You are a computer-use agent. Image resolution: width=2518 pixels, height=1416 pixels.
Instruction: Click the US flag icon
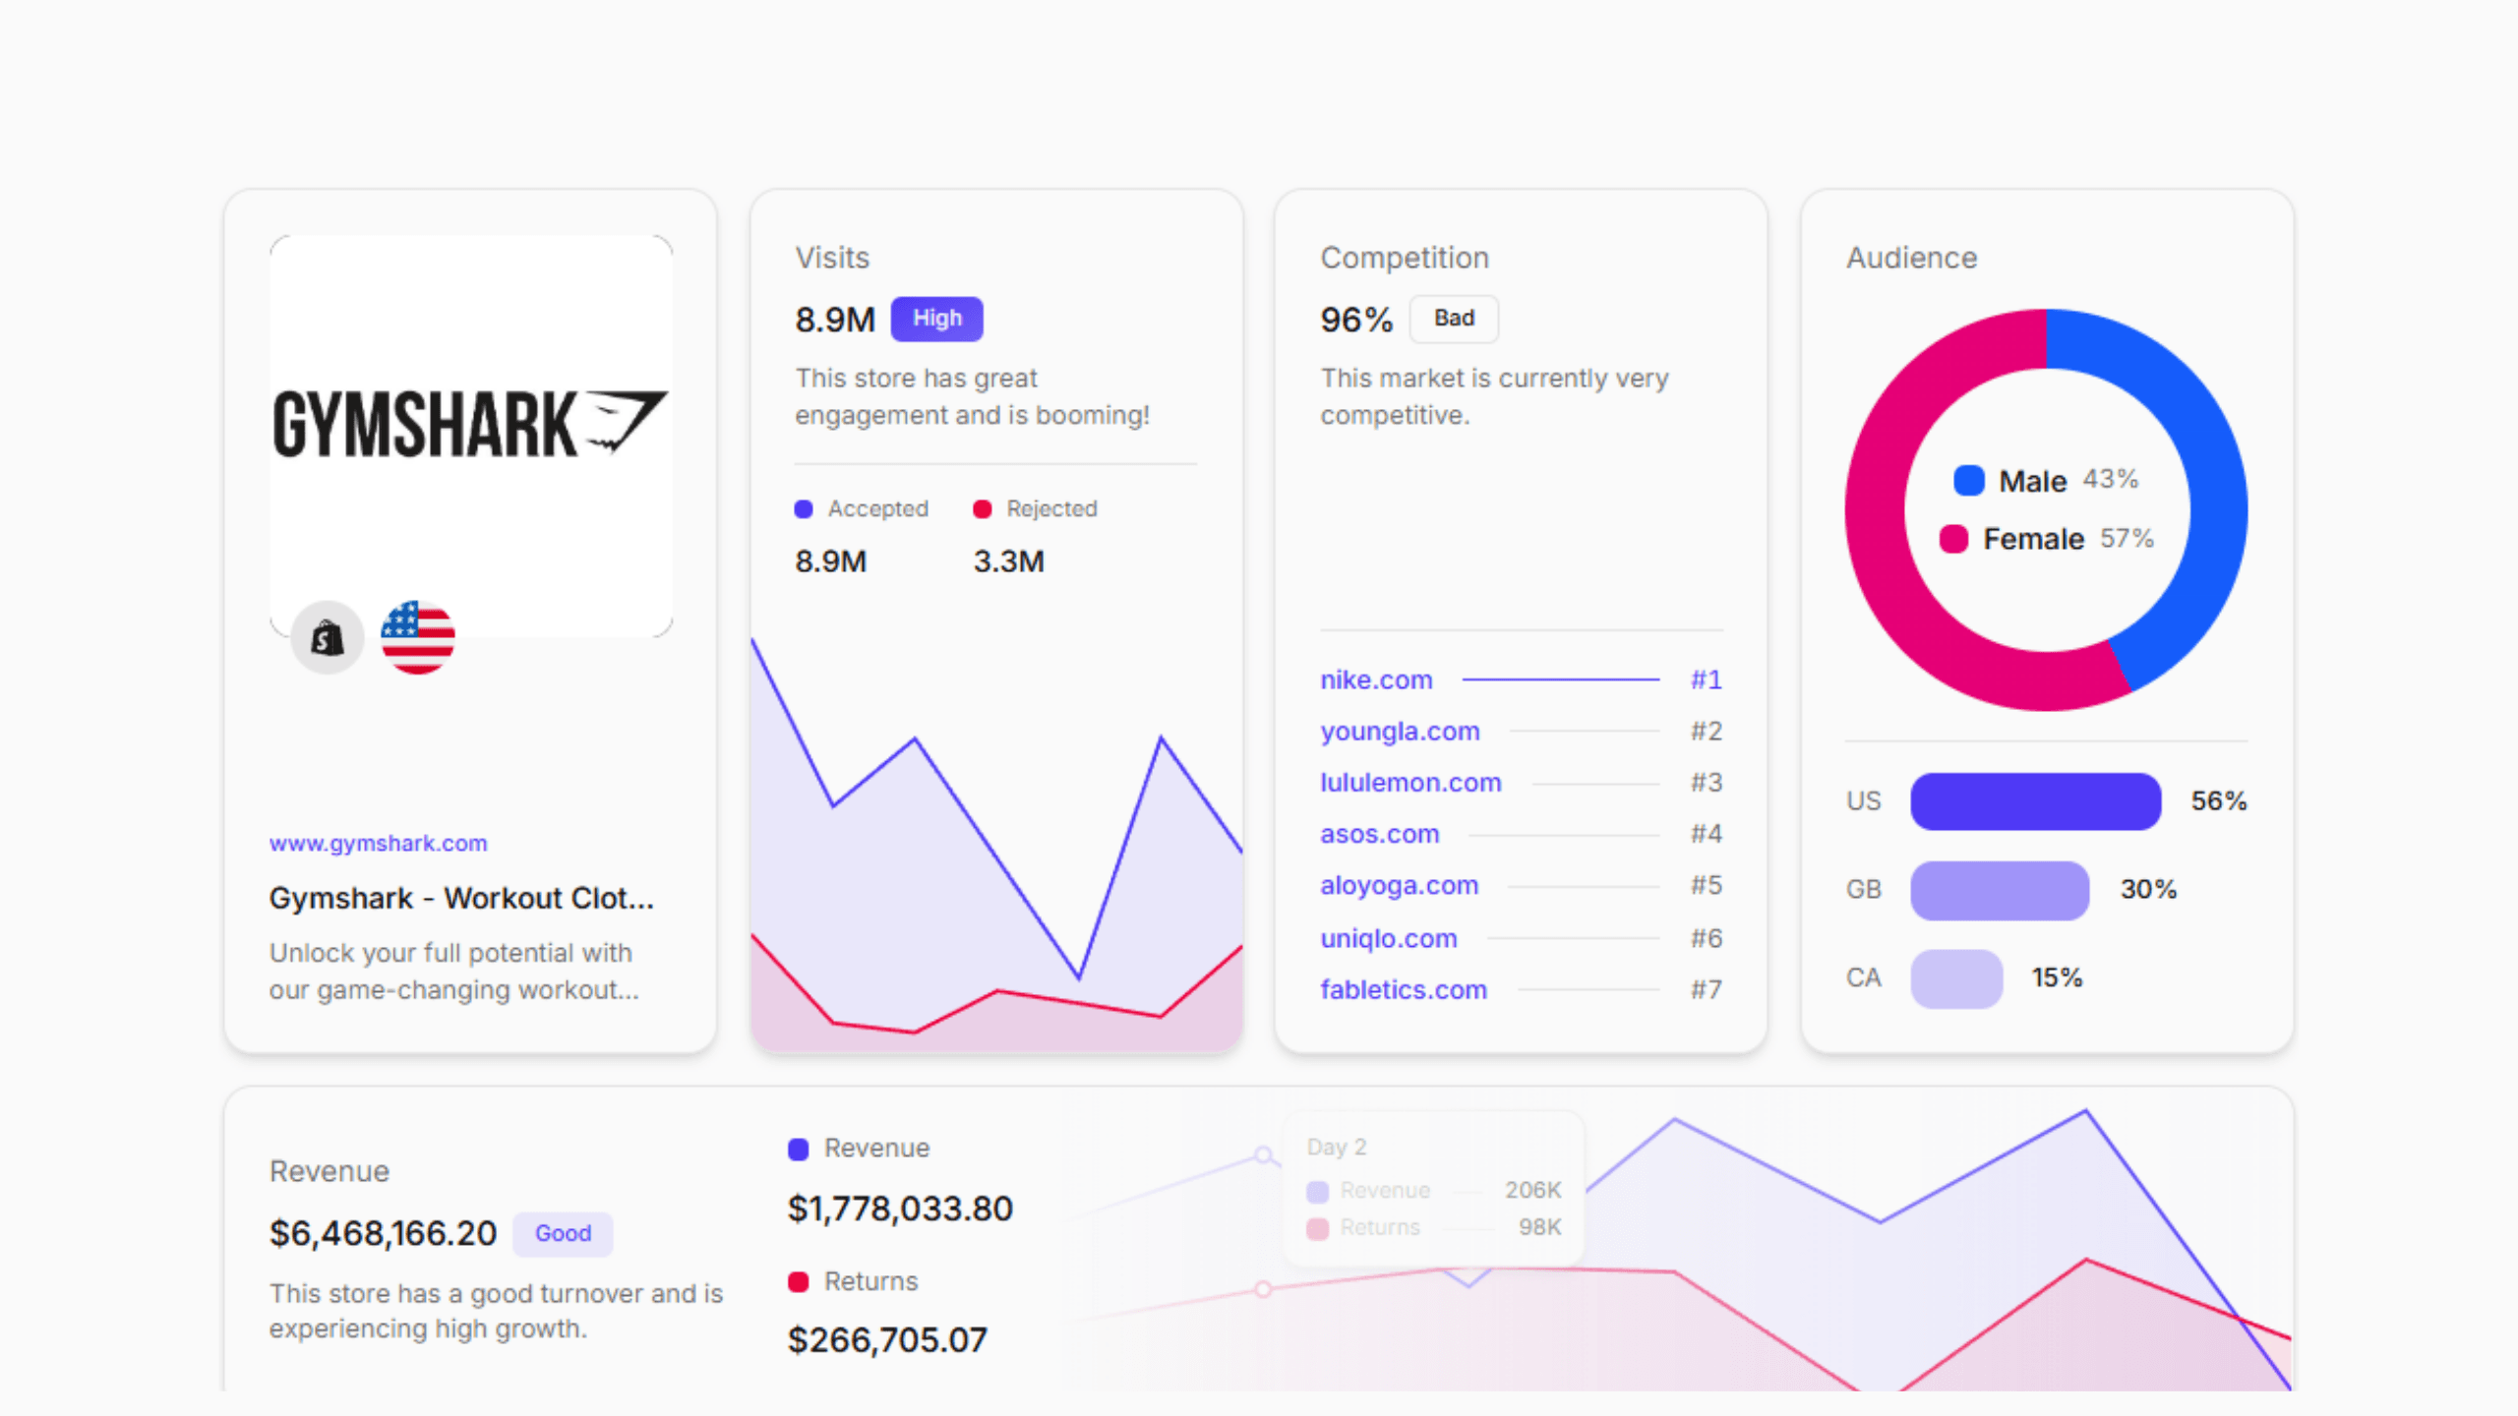tap(418, 638)
